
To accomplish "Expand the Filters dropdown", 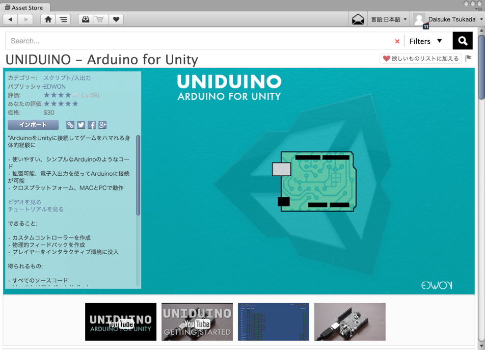I will click(425, 41).
